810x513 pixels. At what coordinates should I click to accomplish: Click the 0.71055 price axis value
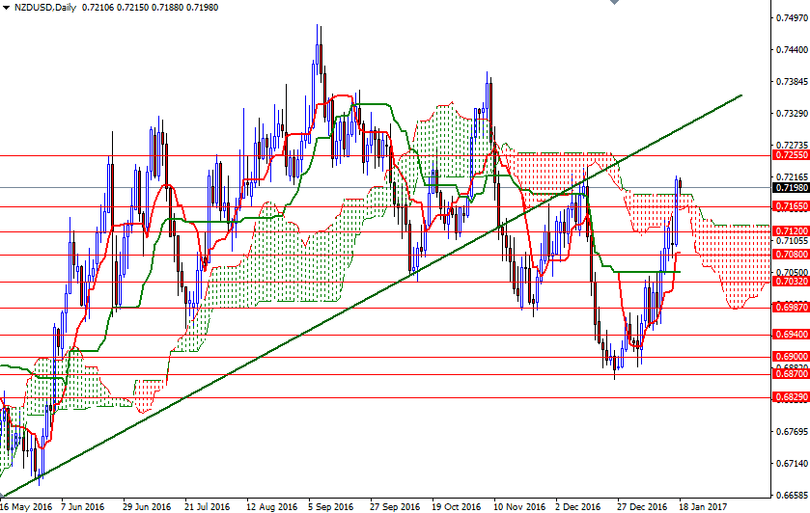[x=792, y=240]
